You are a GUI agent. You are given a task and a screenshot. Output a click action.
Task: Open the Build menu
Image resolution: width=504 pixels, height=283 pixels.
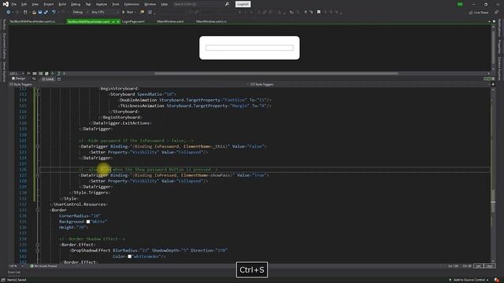tap(62, 4)
